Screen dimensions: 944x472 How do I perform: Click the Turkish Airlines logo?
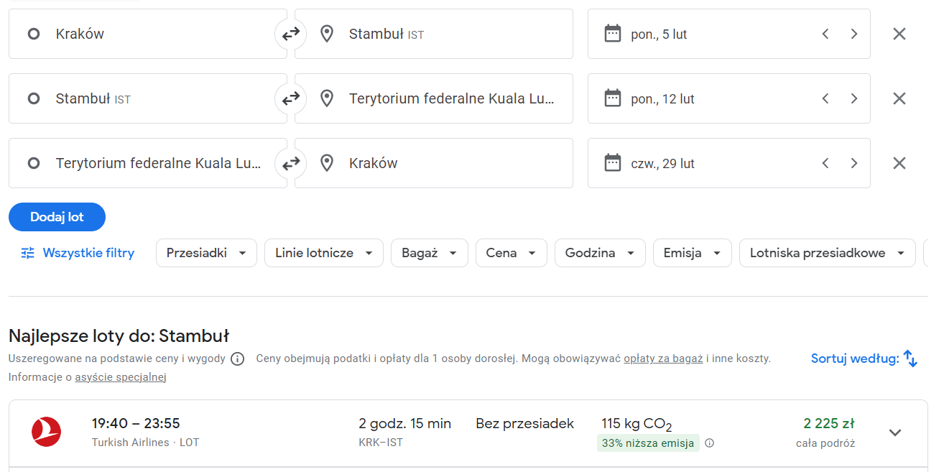point(47,432)
